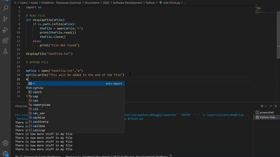Click the 'myFile = open("testFile.txt","a")' line
The width and height of the screenshot is (280, 157).
click(54, 71)
